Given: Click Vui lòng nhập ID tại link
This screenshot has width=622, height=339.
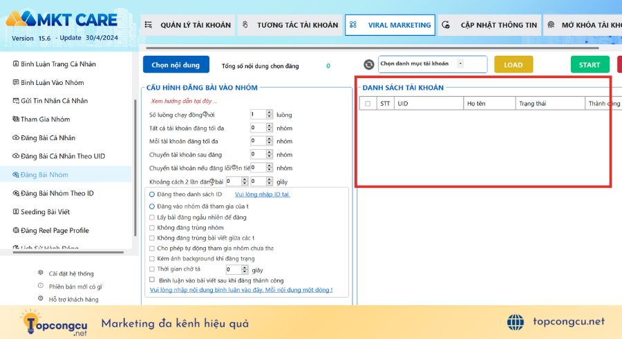Looking at the screenshot, I should [262, 194].
